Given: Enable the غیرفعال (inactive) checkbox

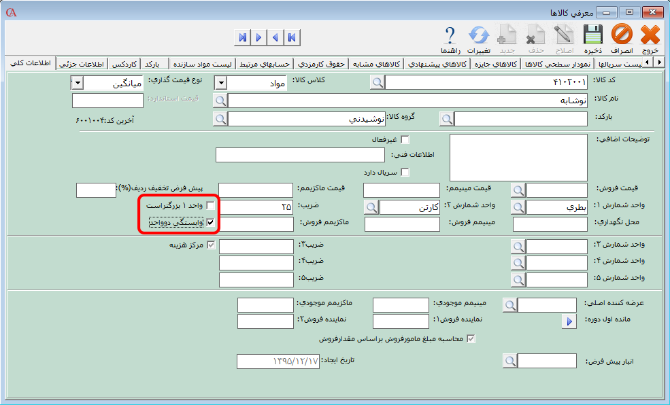Looking at the screenshot, I should (405, 140).
